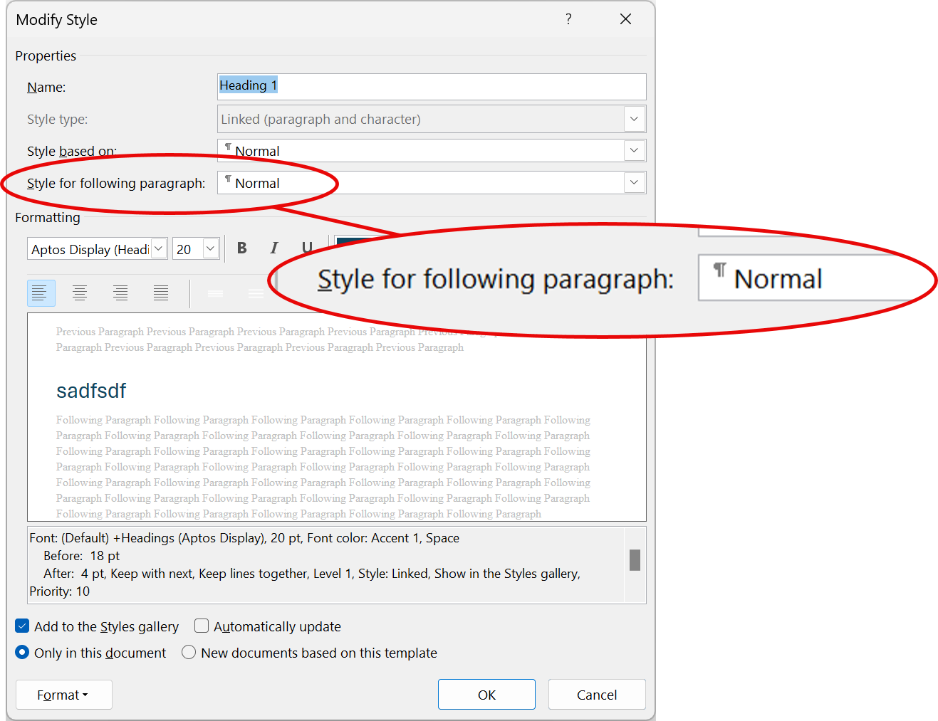The width and height of the screenshot is (938, 721).
Task: Expand the font size dropdown arrow
Action: pos(210,249)
